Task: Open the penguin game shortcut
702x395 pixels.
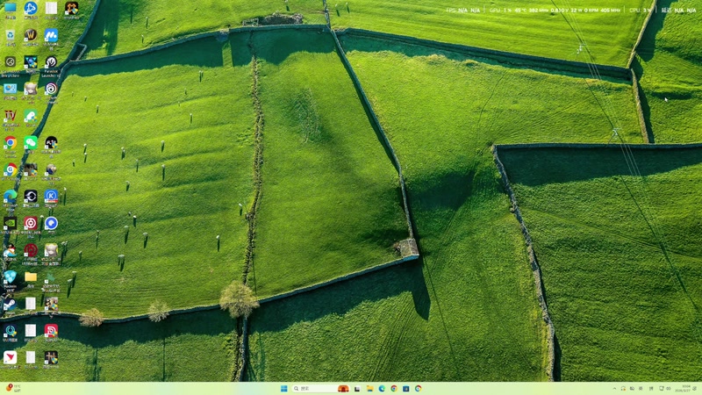Action: tap(11, 252)
